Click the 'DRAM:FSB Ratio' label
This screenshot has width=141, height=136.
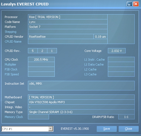pyautogui.click(x=103, y=117)
